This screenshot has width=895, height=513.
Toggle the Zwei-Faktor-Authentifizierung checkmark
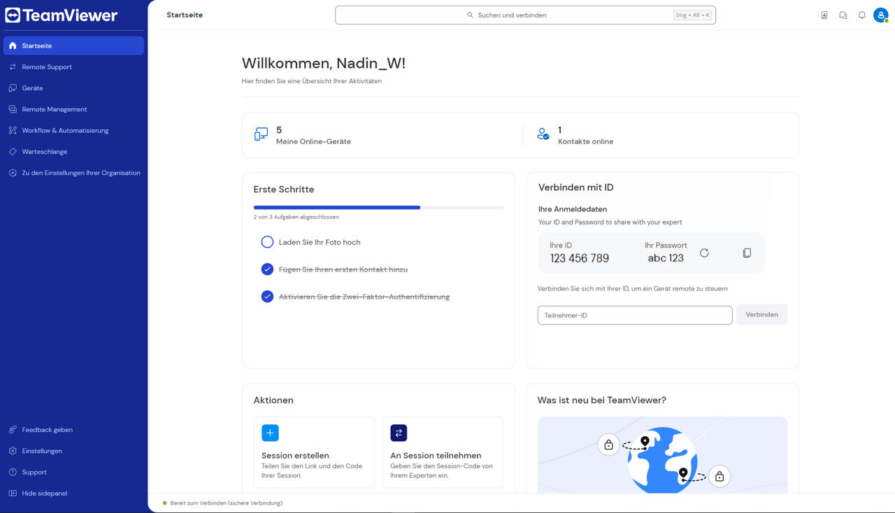pos(267,296)
